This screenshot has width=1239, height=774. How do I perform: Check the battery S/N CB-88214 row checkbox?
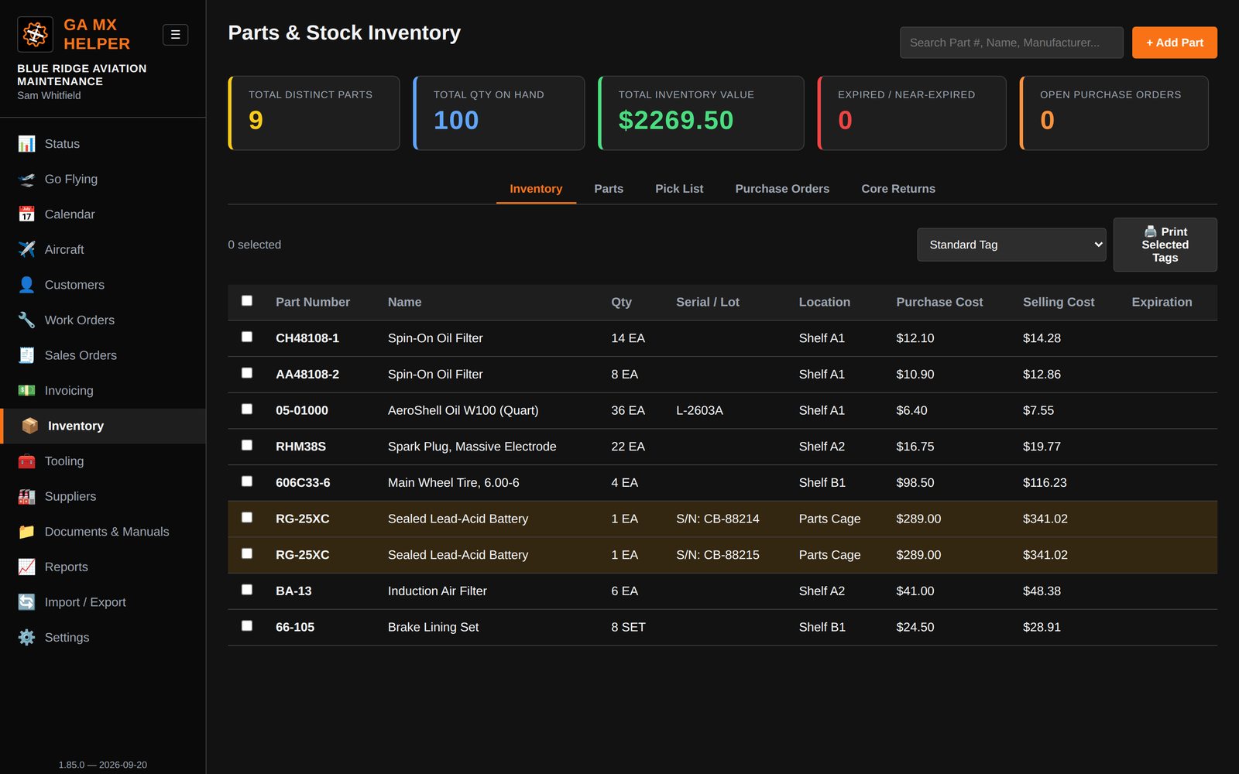(247, 517)
